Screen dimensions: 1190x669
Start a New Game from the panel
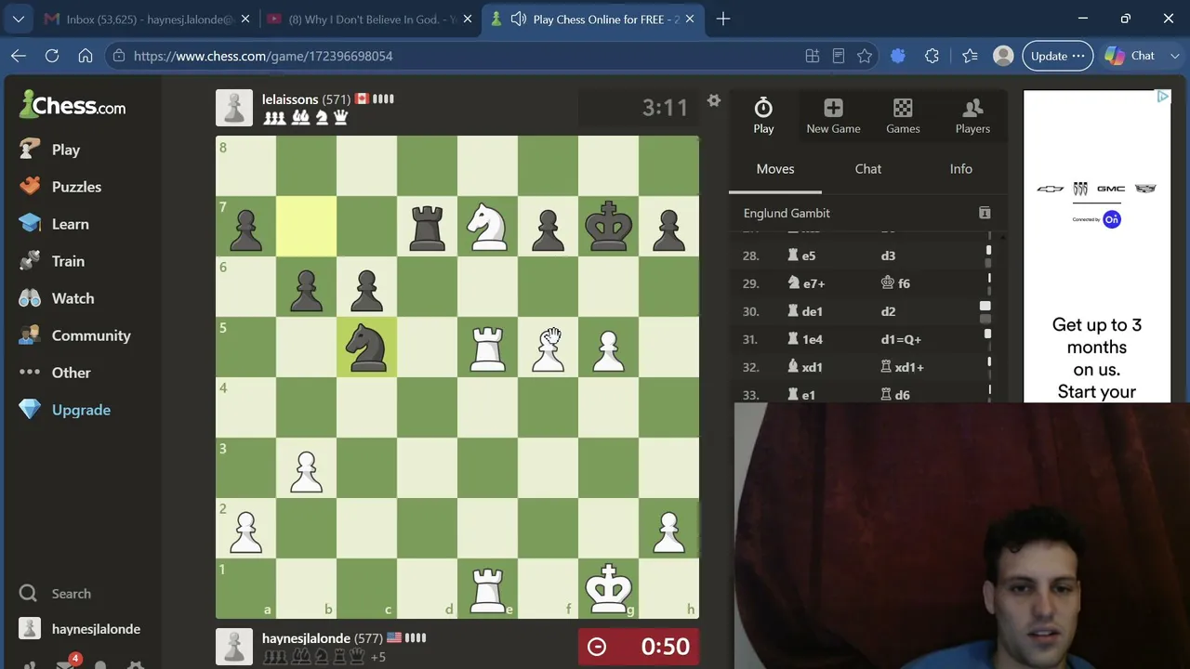[833, 116]
